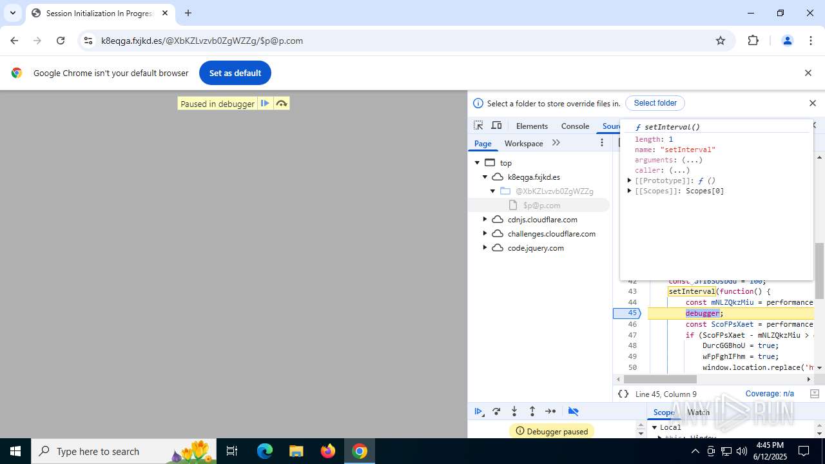Open Chrome three-dot menu
Screen dimensions: 825x464
click(811, 41)
